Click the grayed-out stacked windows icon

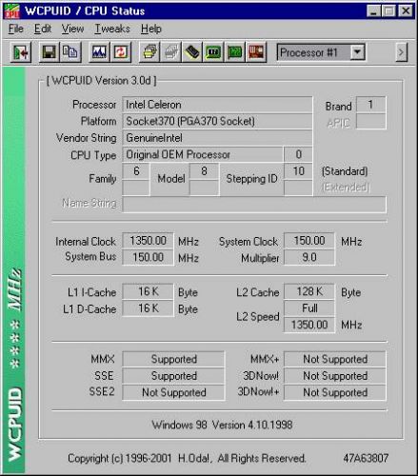point(171,52)
